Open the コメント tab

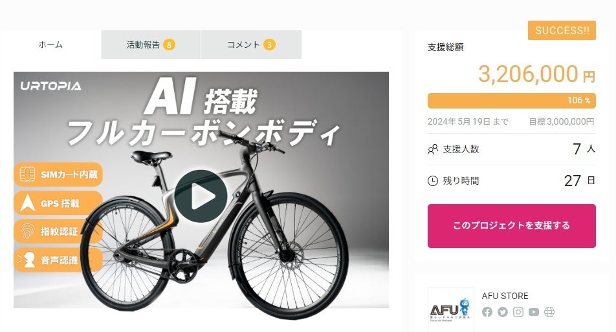click(x=252, y=45)
